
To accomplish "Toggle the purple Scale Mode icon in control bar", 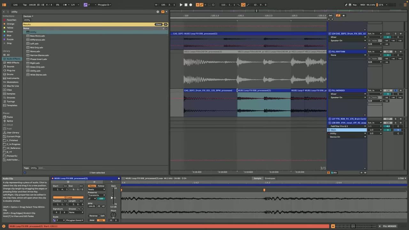I will tap(85, 5).
